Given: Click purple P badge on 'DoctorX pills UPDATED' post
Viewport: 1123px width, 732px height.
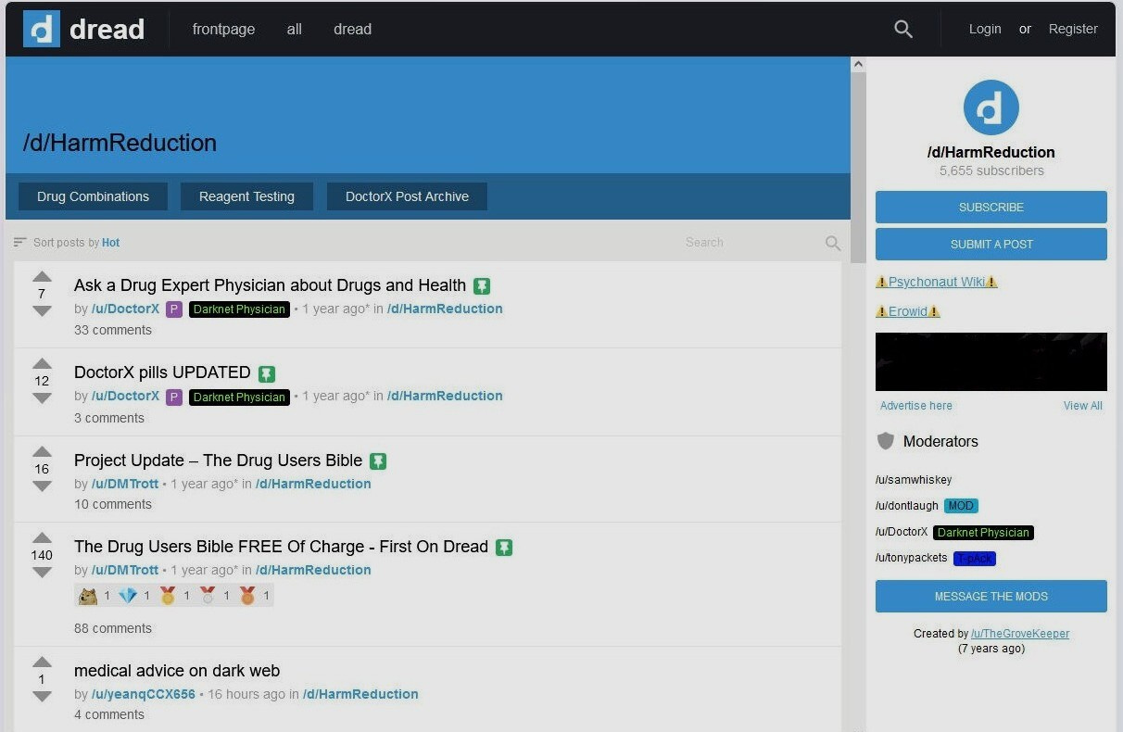Looking at the screenshot, I should point(174,397).
